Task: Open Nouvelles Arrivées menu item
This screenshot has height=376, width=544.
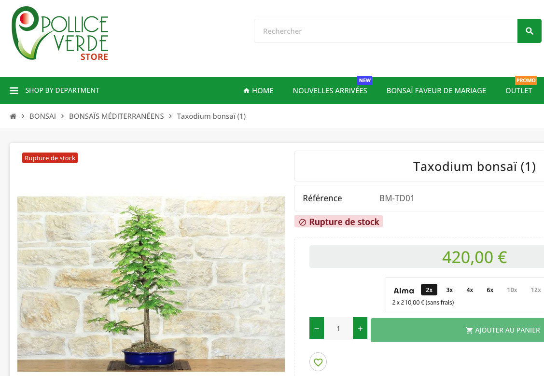Action: coord(330,91)
